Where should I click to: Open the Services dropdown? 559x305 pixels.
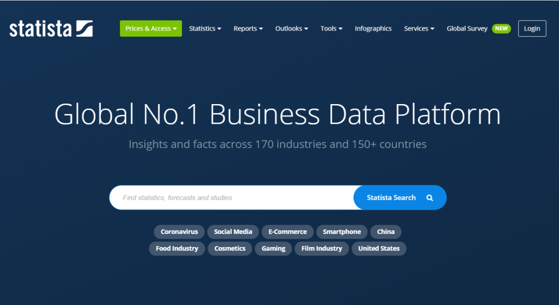tap(419, 28)
